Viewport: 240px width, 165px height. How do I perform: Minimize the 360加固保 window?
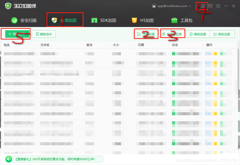[226, 6]
